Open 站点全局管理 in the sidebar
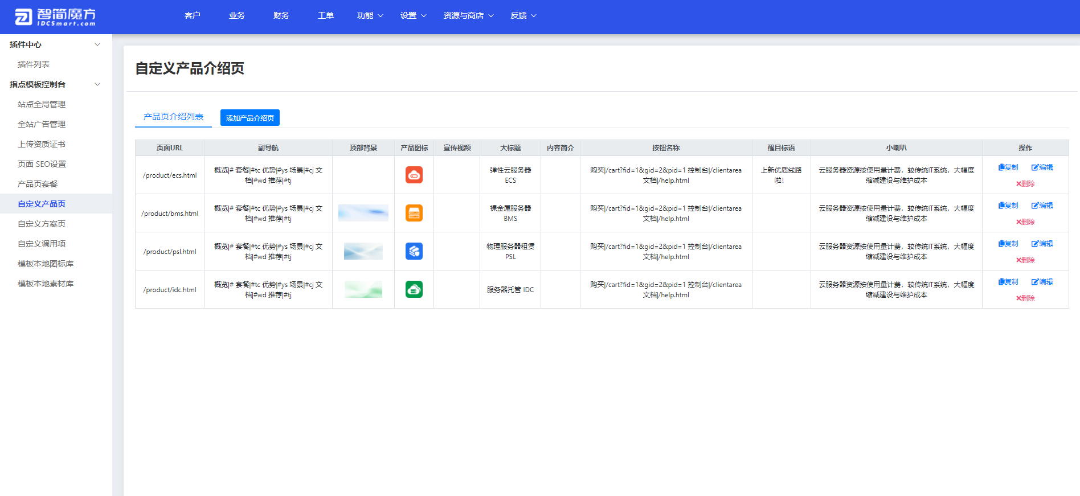This screenshot has height=496, width=1080. [42, 104]
